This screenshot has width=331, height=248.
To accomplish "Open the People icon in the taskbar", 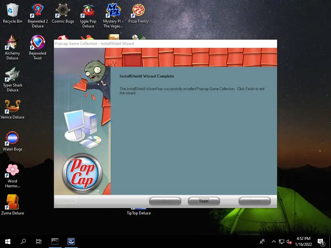I will (x=262, y=242).
